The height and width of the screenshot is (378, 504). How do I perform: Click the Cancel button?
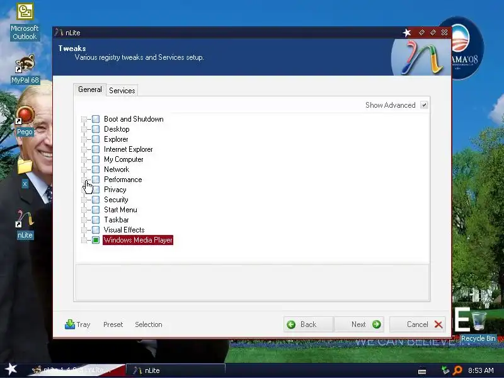(418, 324)
